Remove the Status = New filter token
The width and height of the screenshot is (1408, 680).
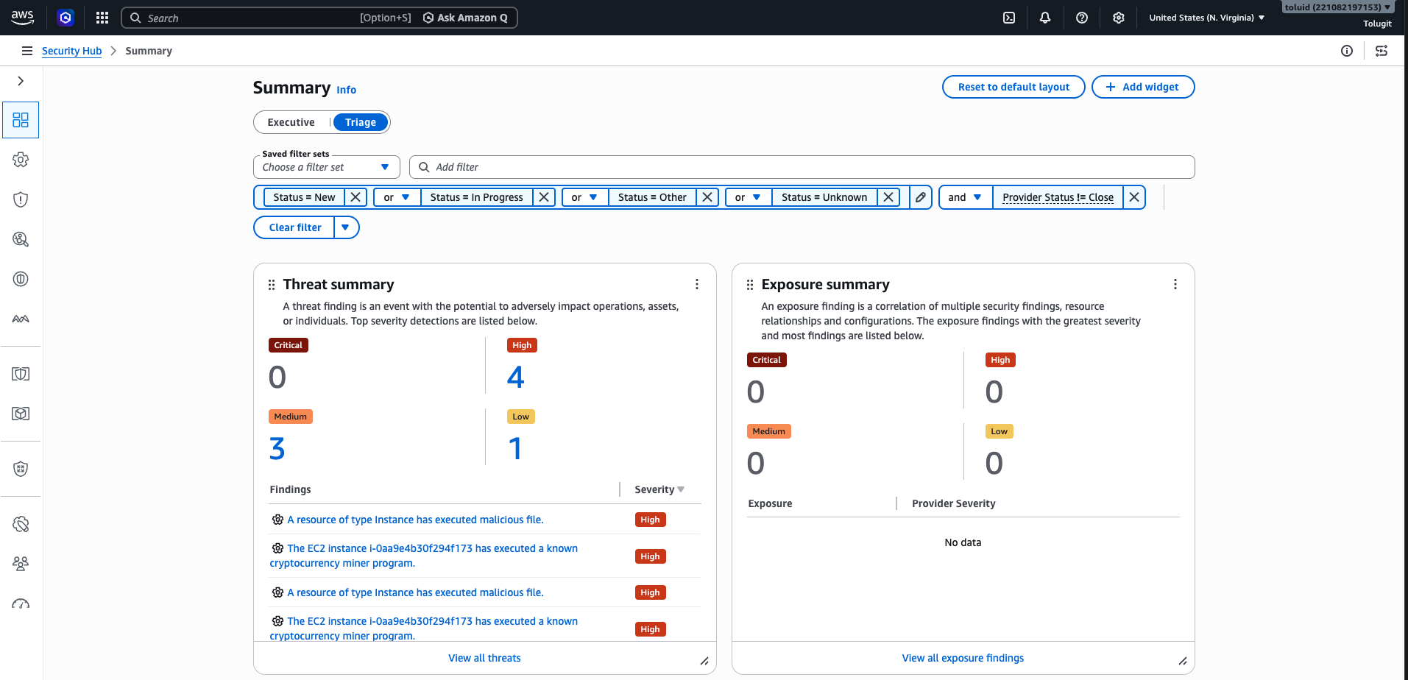tap(355, 197)
